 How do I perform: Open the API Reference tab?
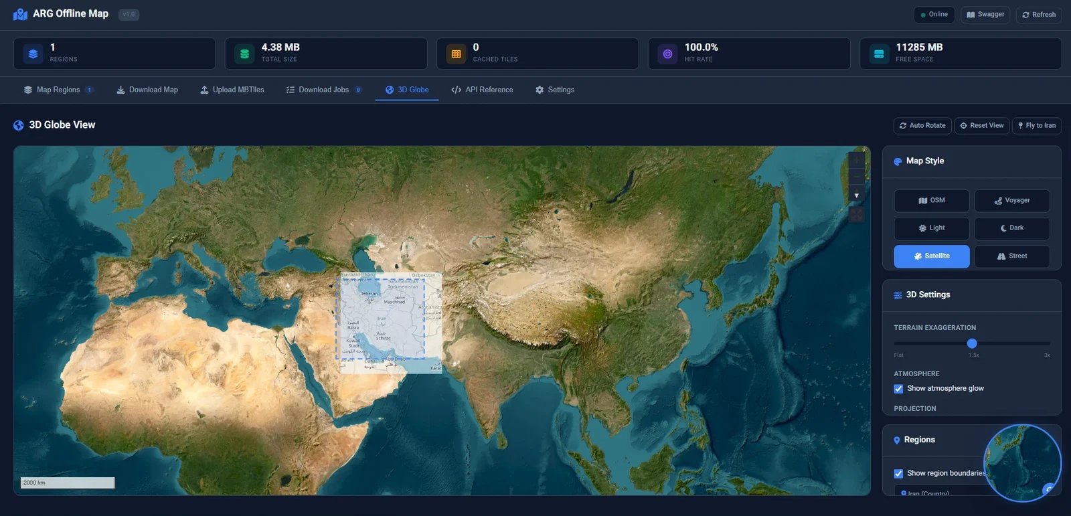point(482,90)
